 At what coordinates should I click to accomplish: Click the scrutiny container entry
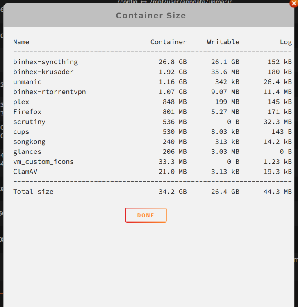pyautogui.click(x=29, y=122)
